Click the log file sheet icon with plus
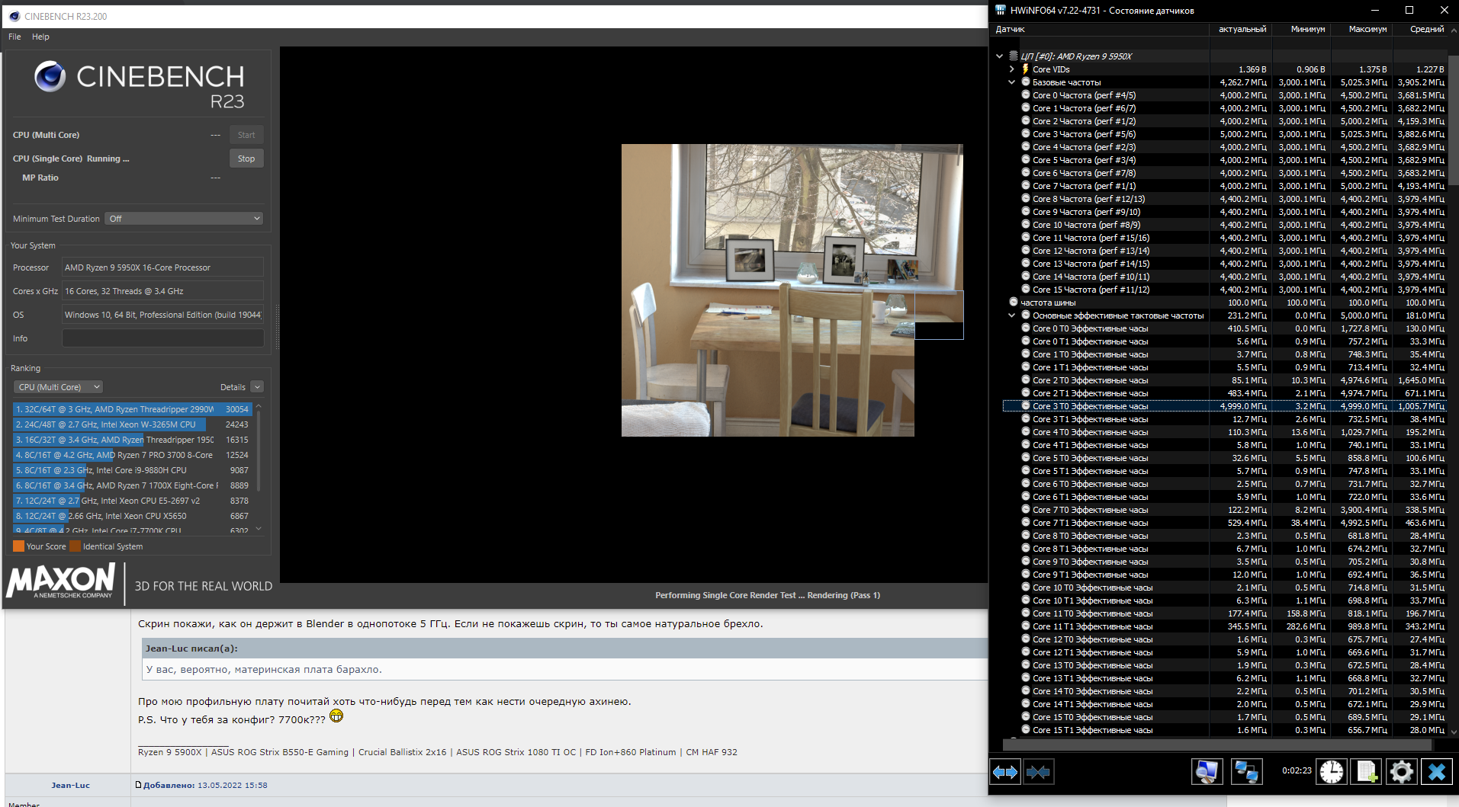Screen dimensions: 1459x807 coord(1367,772)
